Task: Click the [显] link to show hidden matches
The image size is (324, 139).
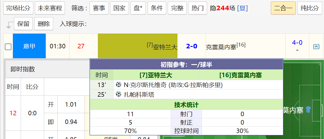Action: (243, 8)
